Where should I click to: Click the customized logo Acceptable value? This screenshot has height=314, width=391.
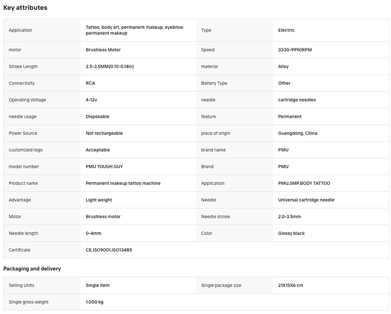pos(98,150)
